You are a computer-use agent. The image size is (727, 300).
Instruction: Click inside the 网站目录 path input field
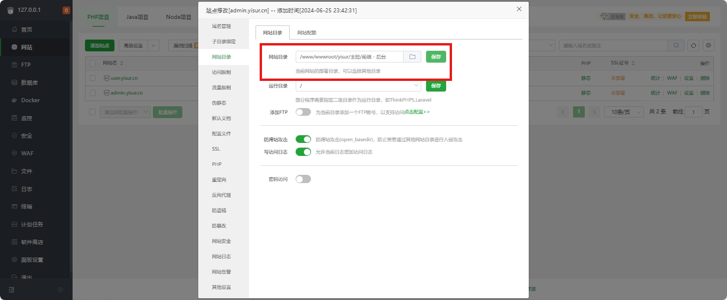point(349,57)
